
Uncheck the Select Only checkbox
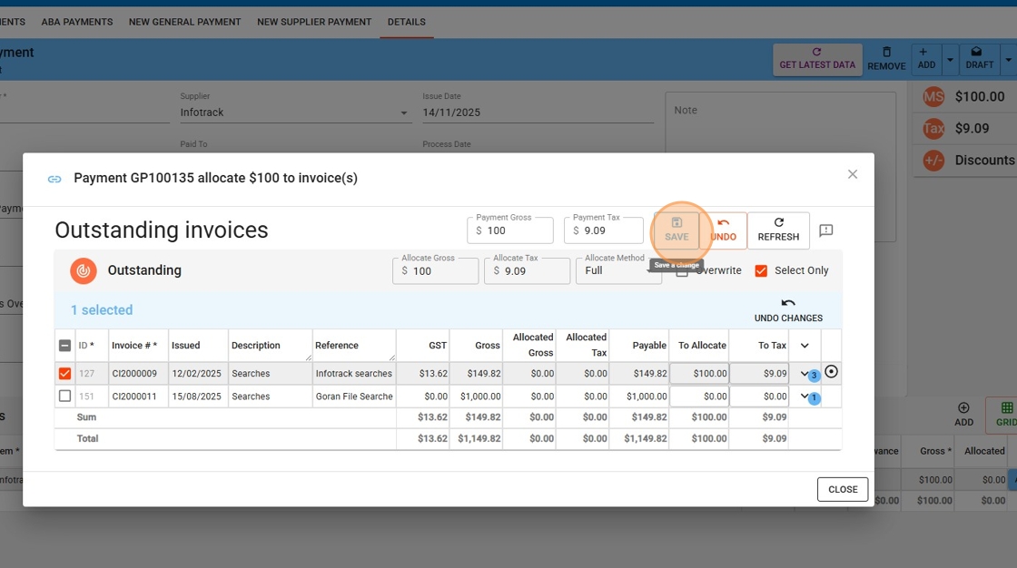(761, 270)
